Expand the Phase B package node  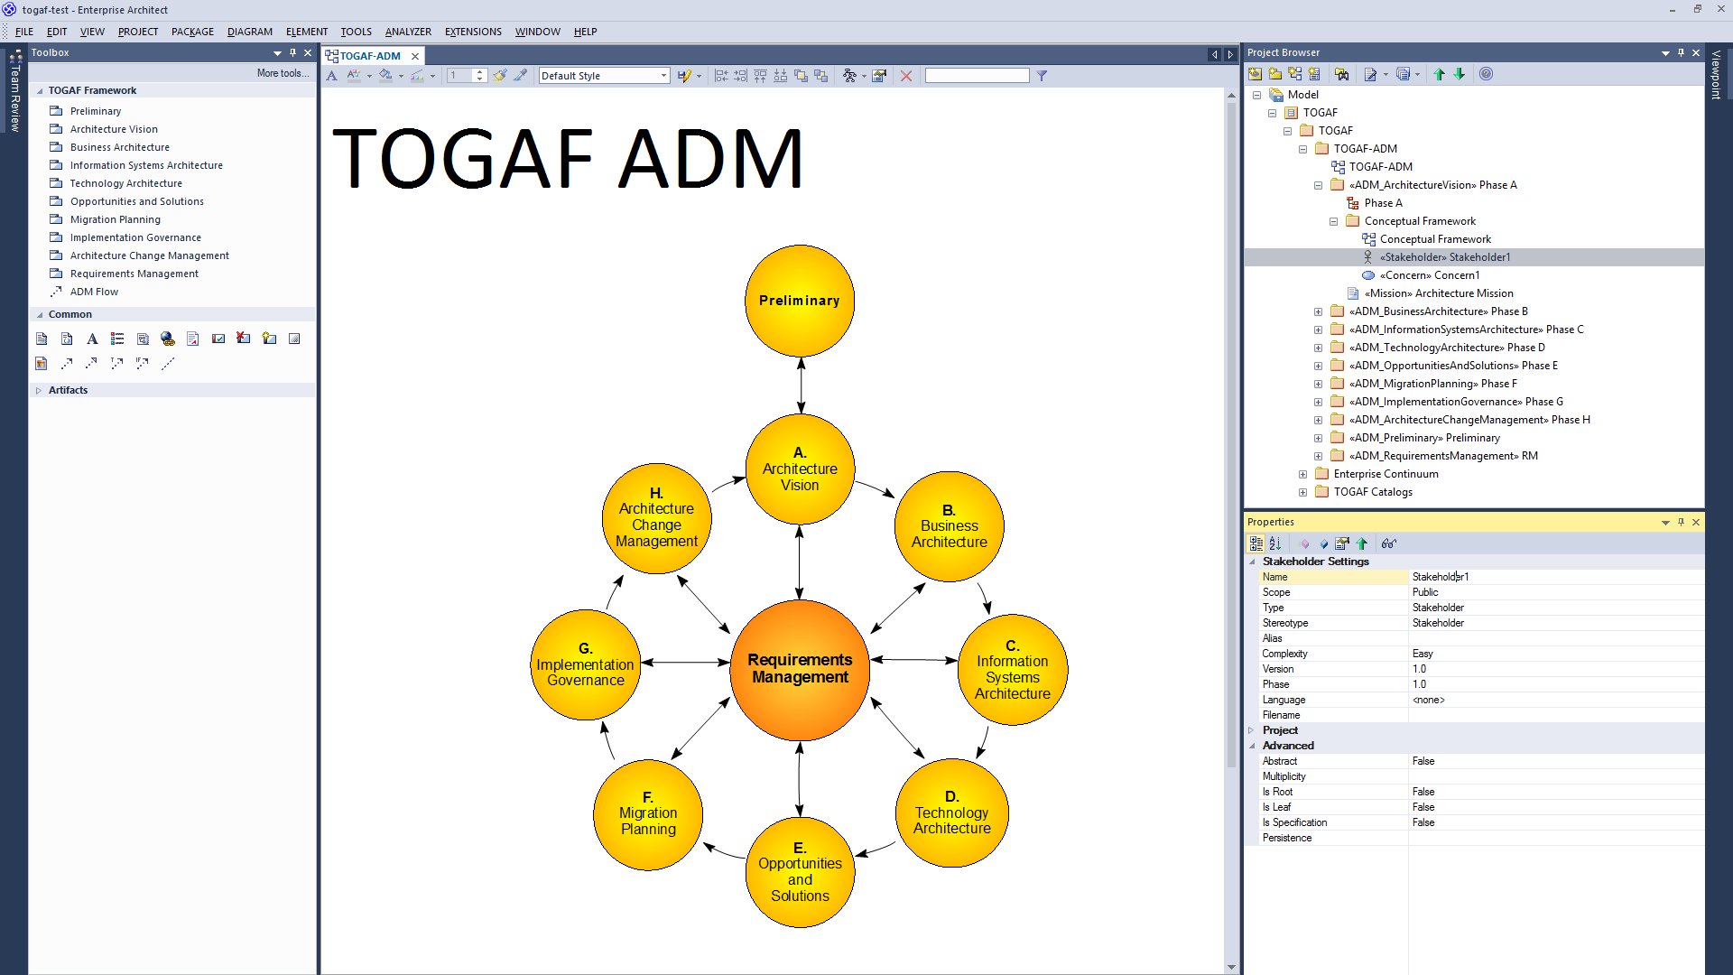[1318, 311]
